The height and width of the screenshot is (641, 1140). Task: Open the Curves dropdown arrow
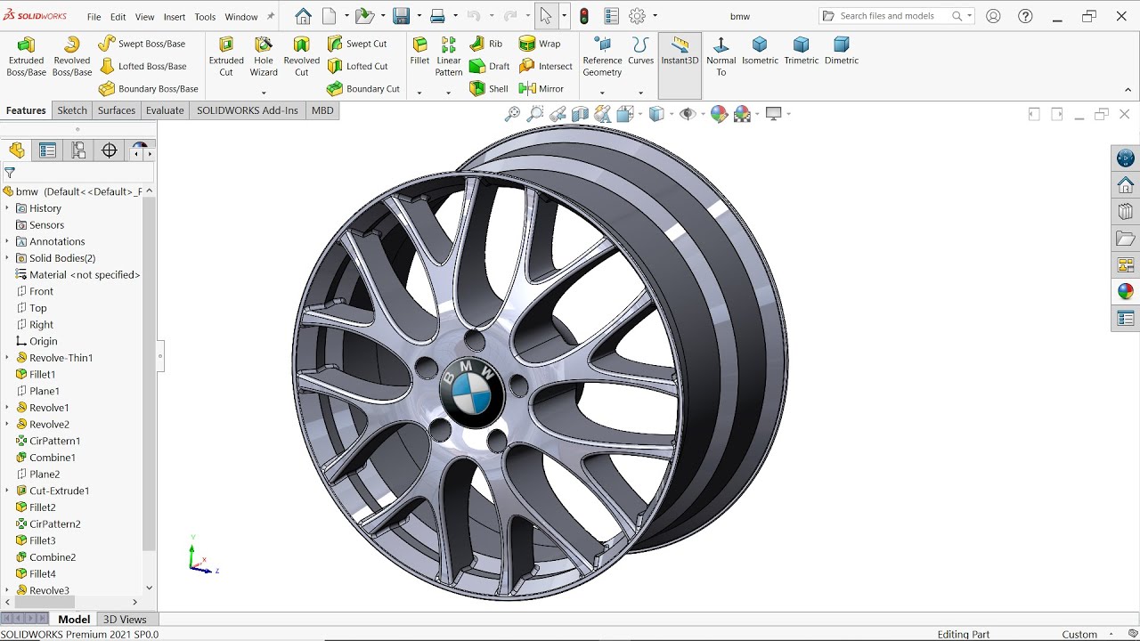click(640, 93)
